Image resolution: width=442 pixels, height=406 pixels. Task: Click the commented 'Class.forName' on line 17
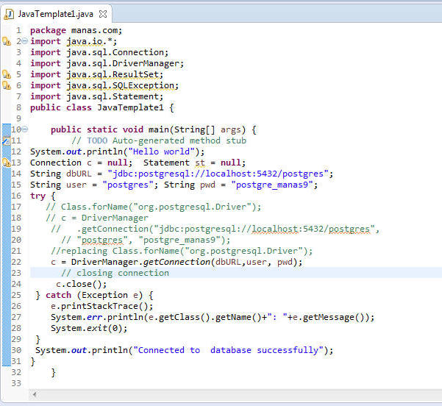154,207
